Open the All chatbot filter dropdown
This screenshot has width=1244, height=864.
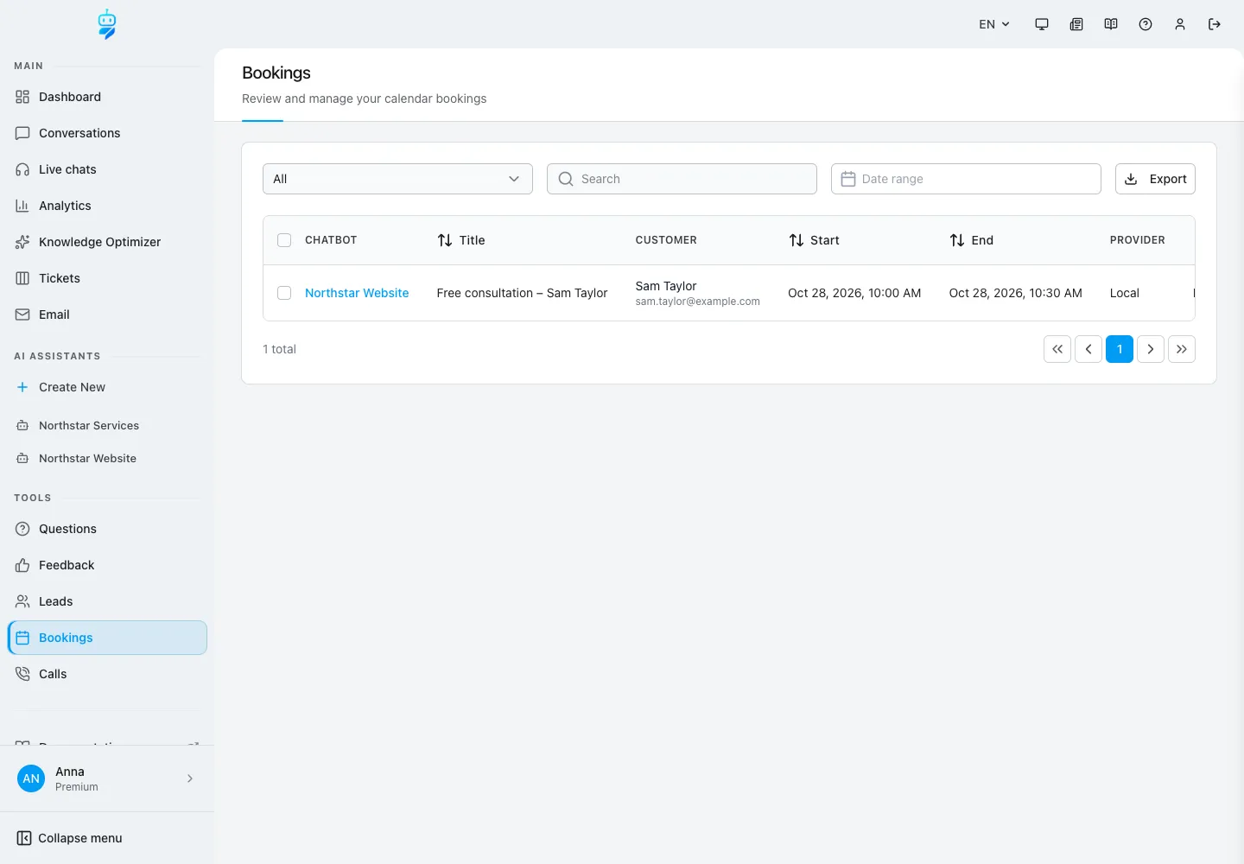point(397,179)
